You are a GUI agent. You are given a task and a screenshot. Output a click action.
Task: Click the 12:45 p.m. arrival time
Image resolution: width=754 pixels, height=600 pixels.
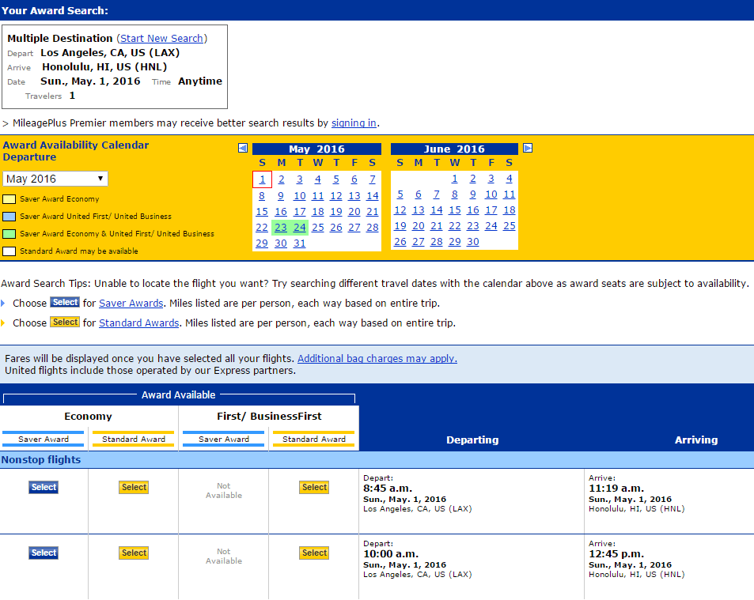[616, 554]
